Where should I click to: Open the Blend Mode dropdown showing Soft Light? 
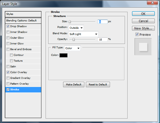pos(83,34)
